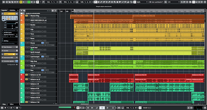
Task: Open the Superior Drummer 3 output routing
Action: [10, 35]
